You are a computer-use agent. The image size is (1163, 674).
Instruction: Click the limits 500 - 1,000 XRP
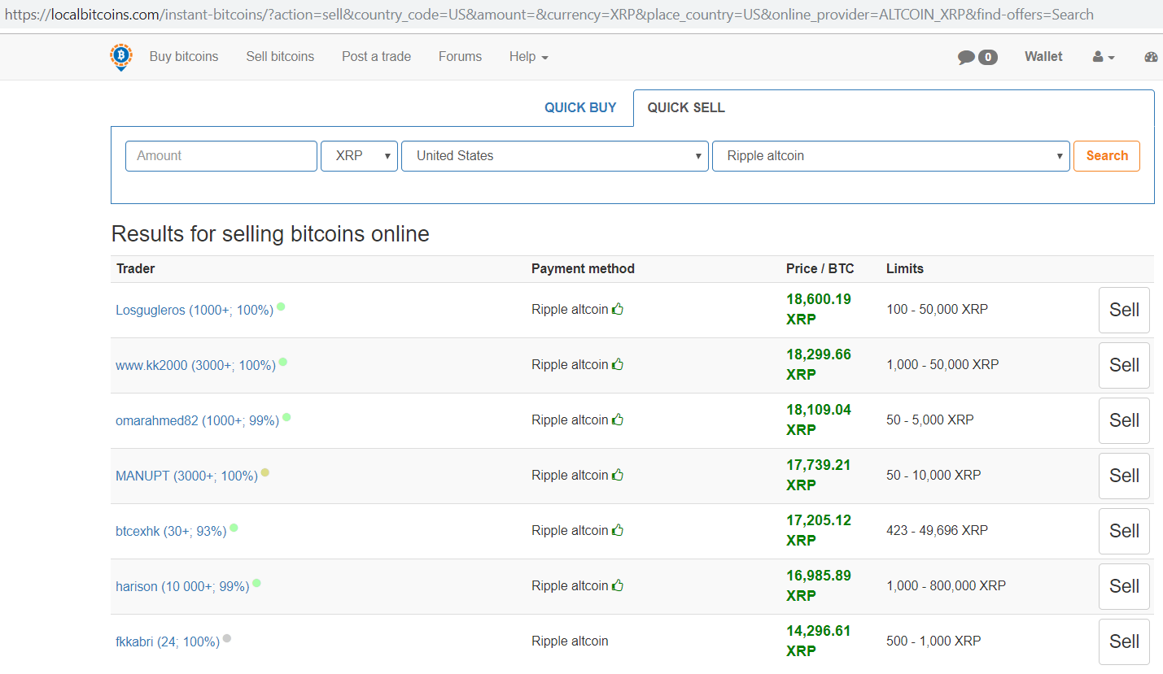[x=933, y=641]
